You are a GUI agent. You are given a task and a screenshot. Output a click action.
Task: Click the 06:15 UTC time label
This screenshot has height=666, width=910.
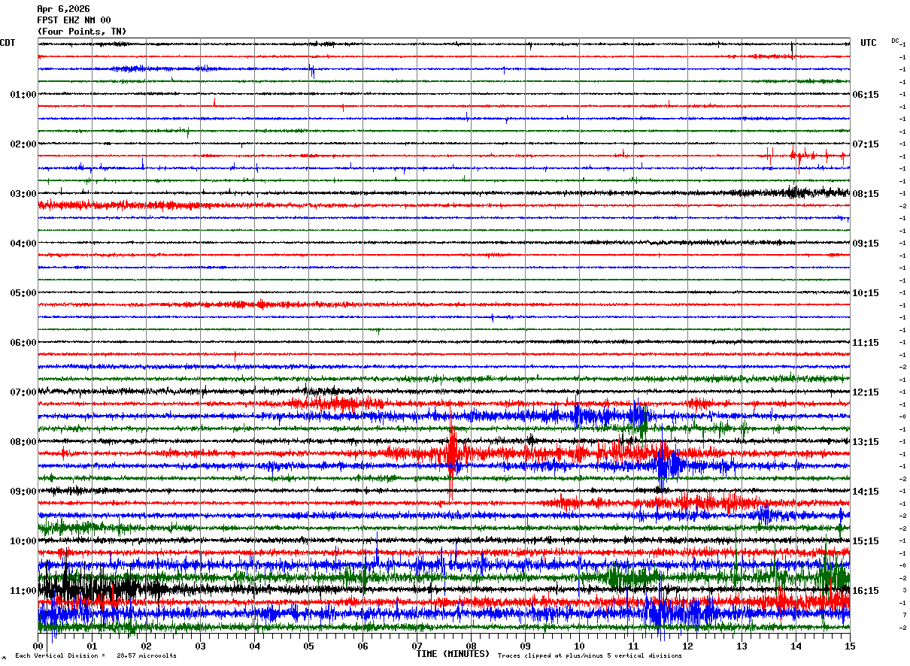point(866,95)
